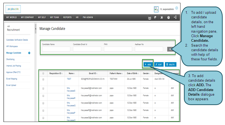Viewport: 225px width, 125px height.
Task: Sort by Father's Name column header
Action: pos(116,73)
